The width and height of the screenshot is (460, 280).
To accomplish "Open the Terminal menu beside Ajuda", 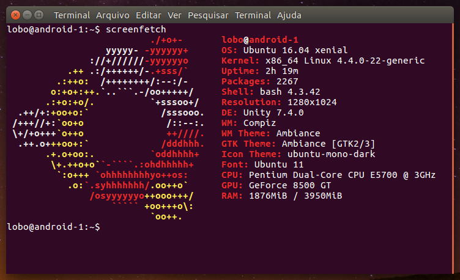I will (x=253, y=15).
